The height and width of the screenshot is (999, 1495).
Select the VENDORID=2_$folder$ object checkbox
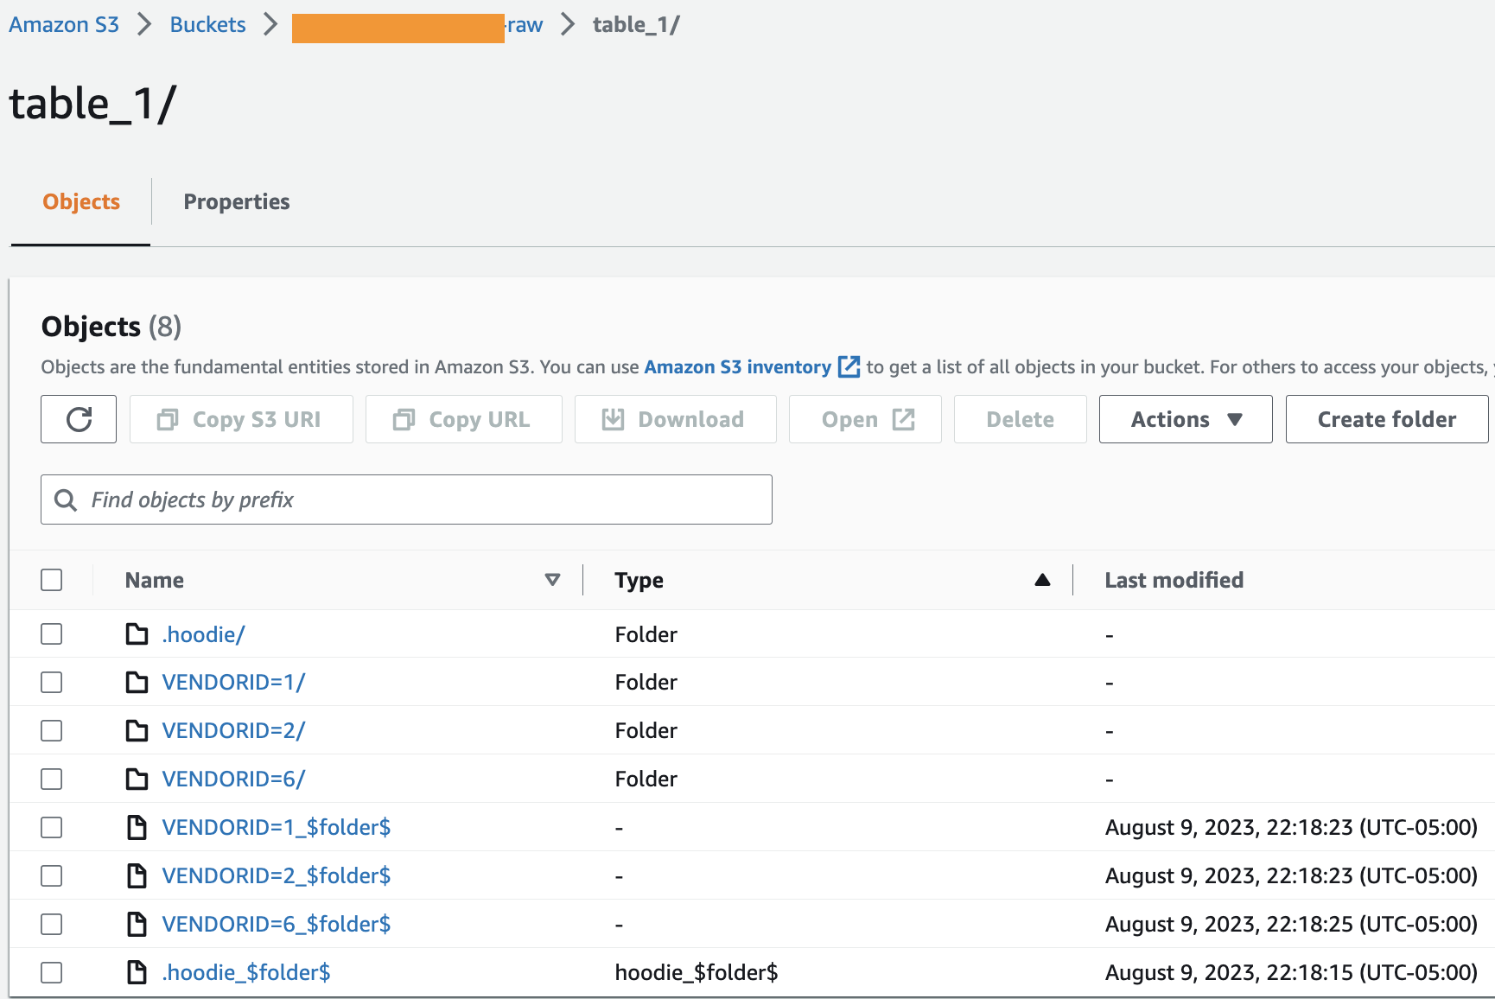[52, 876]
